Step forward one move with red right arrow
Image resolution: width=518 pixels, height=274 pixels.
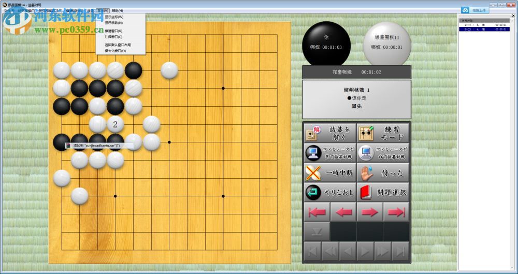tap(370, 212)
